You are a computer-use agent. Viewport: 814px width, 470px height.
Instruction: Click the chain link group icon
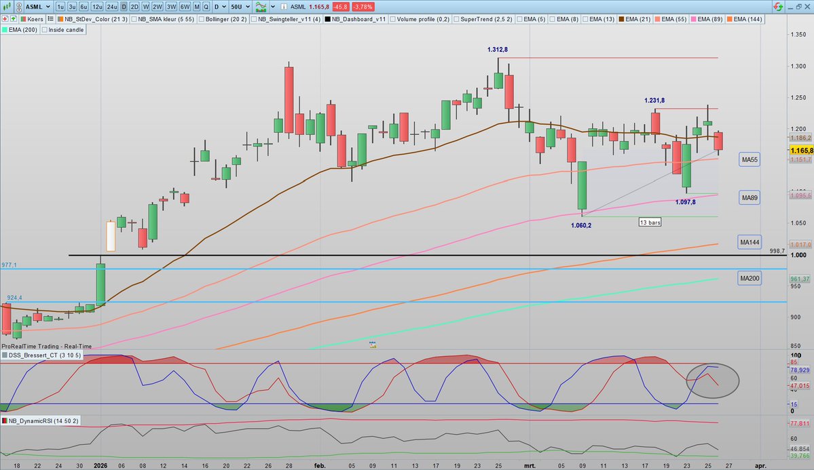[x=19, y=7]
